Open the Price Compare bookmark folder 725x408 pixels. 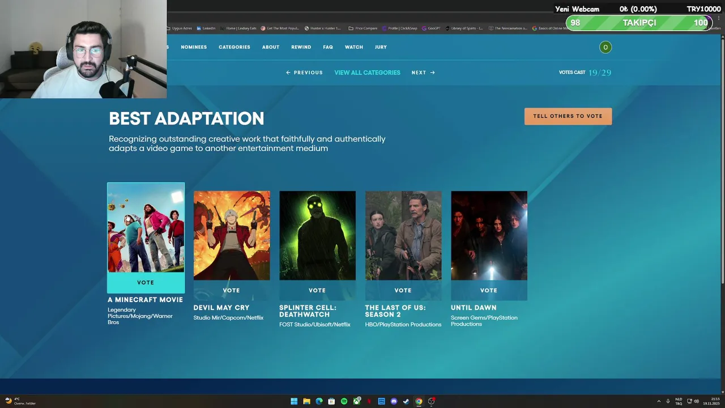(x=363, y=28)
